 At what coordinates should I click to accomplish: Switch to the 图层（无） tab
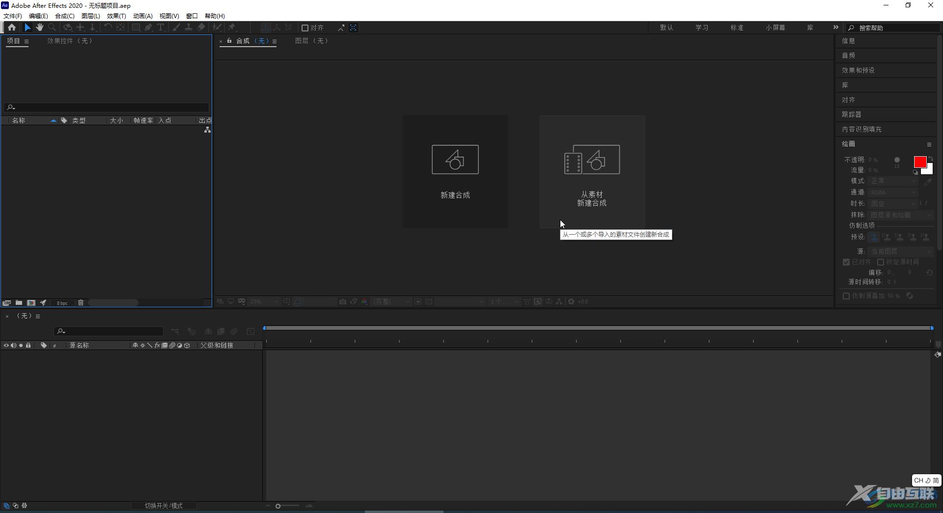[312, 41]
